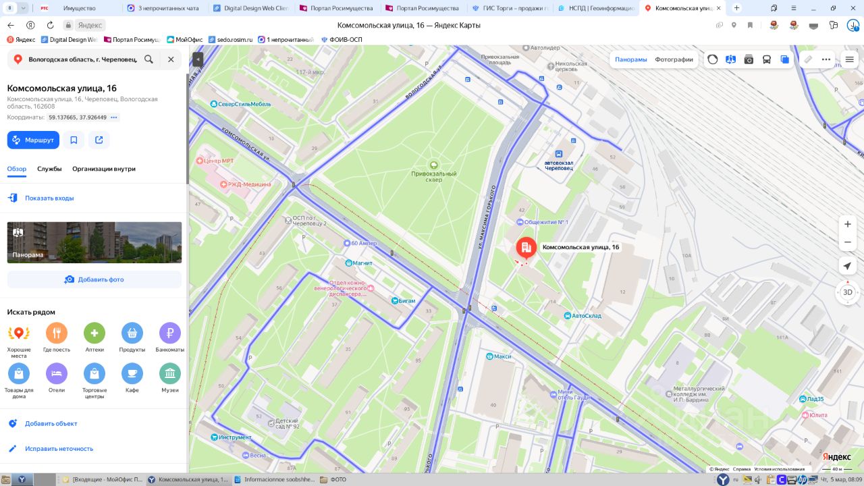
Task: Click Добавить объект link
Action: 51,424
